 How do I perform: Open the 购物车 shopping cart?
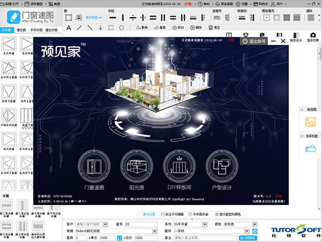pyautogui.click(x=261, y=4)
